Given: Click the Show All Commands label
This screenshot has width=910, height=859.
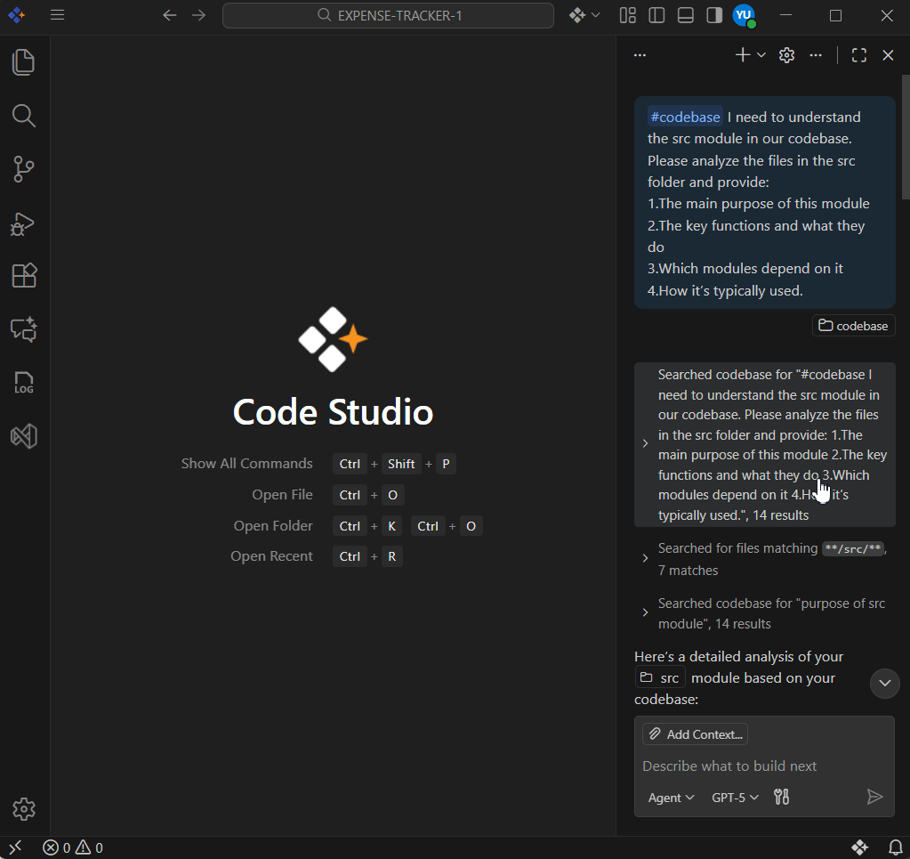Looking at the screenshot, I should pos(246,464).
